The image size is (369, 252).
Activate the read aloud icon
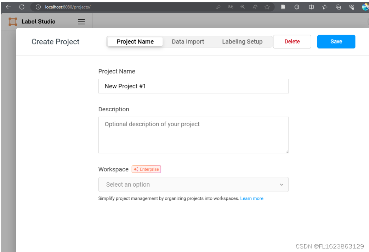(x=255, y=7)
